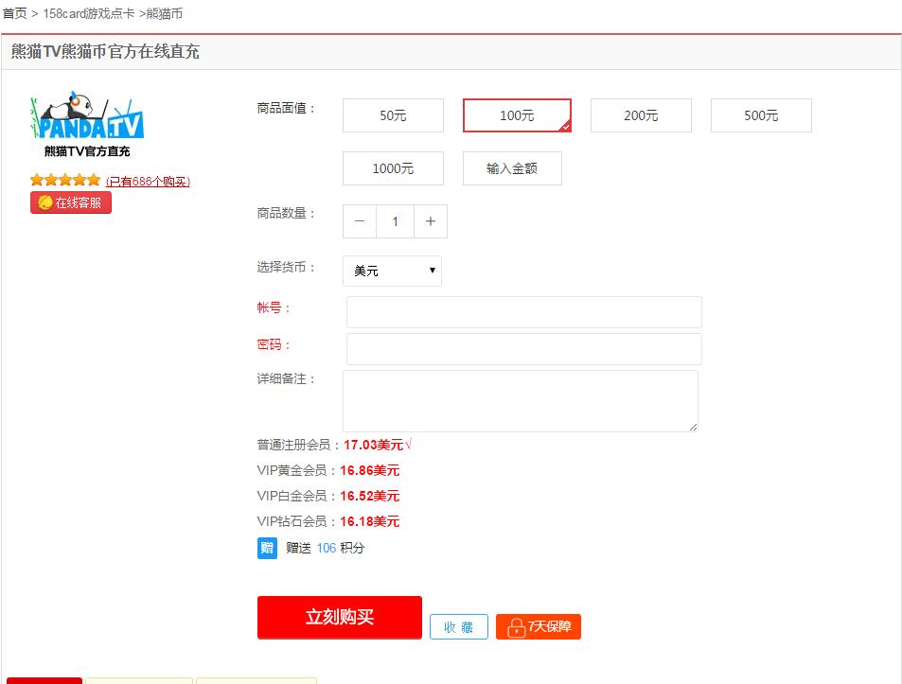The image size is (902, 684).
Task: Click the 106 bonus points value
Action: click(327, 548)
